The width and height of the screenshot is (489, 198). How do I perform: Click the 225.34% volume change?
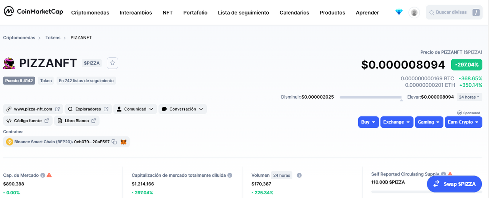coord(262,193)
